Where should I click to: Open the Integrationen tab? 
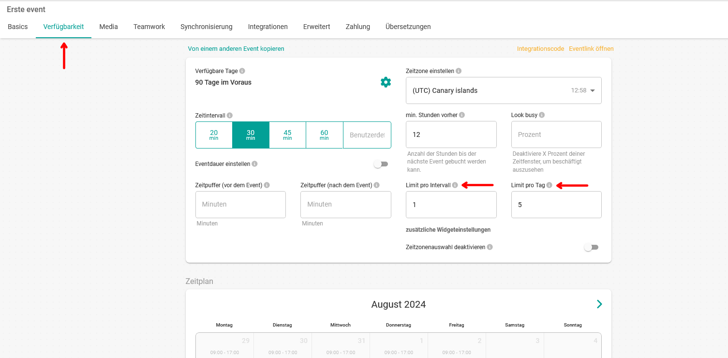pos(268,27)
